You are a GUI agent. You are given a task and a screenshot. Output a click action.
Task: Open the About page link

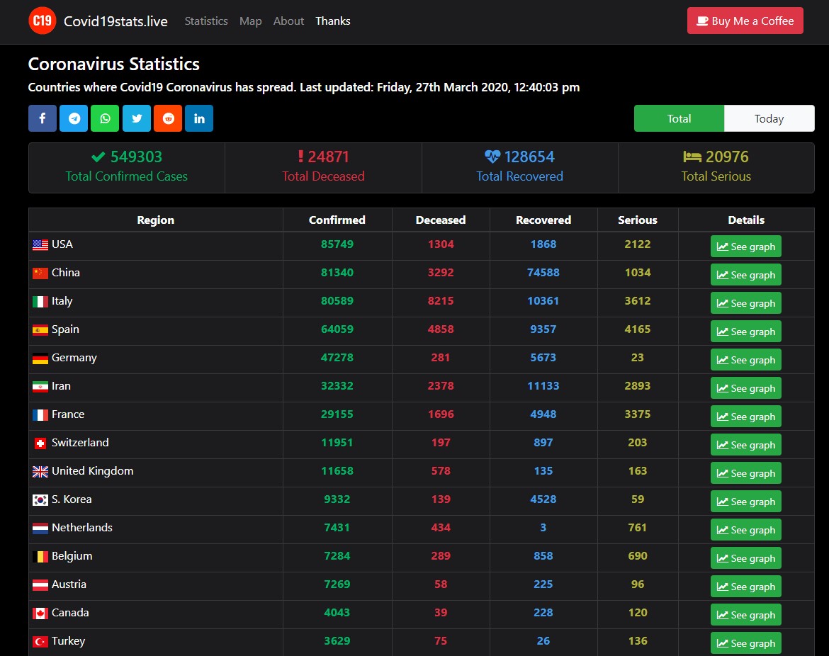pyautogui.click(x=288, y=21)
